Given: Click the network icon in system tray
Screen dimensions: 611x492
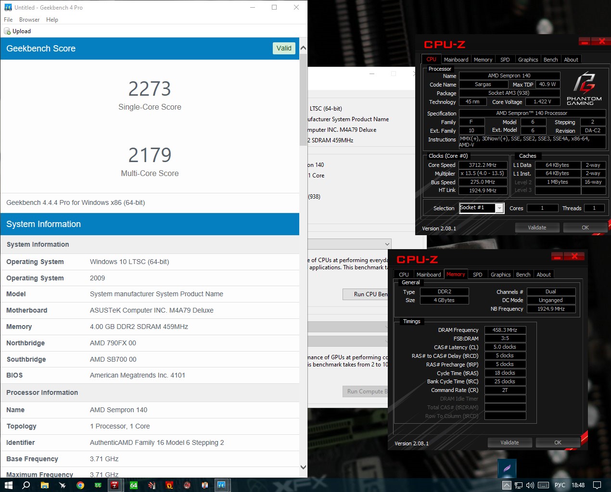Looking at the screenshot, I should 519,485.
